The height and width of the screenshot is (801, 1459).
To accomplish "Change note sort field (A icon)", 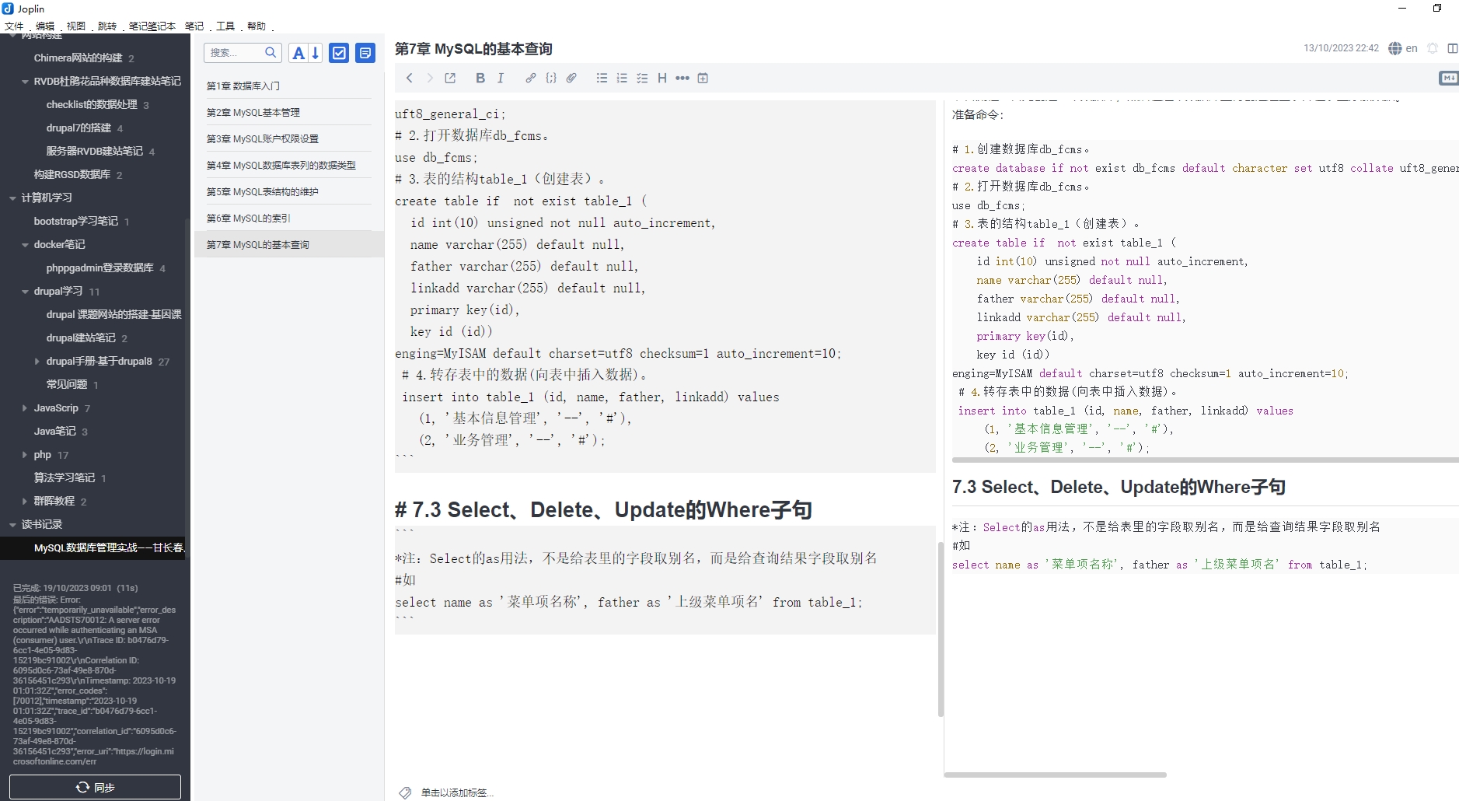I will [298, 53].
